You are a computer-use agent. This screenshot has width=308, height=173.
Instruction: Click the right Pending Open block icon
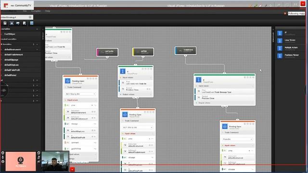[225, 126]
